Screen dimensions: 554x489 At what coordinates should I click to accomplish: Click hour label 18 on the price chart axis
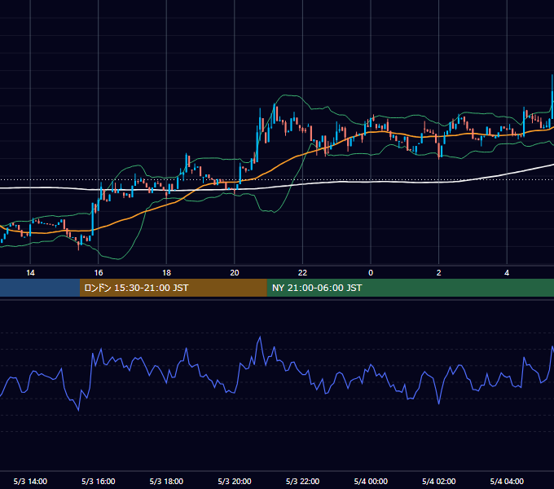(x=166, y=273)
